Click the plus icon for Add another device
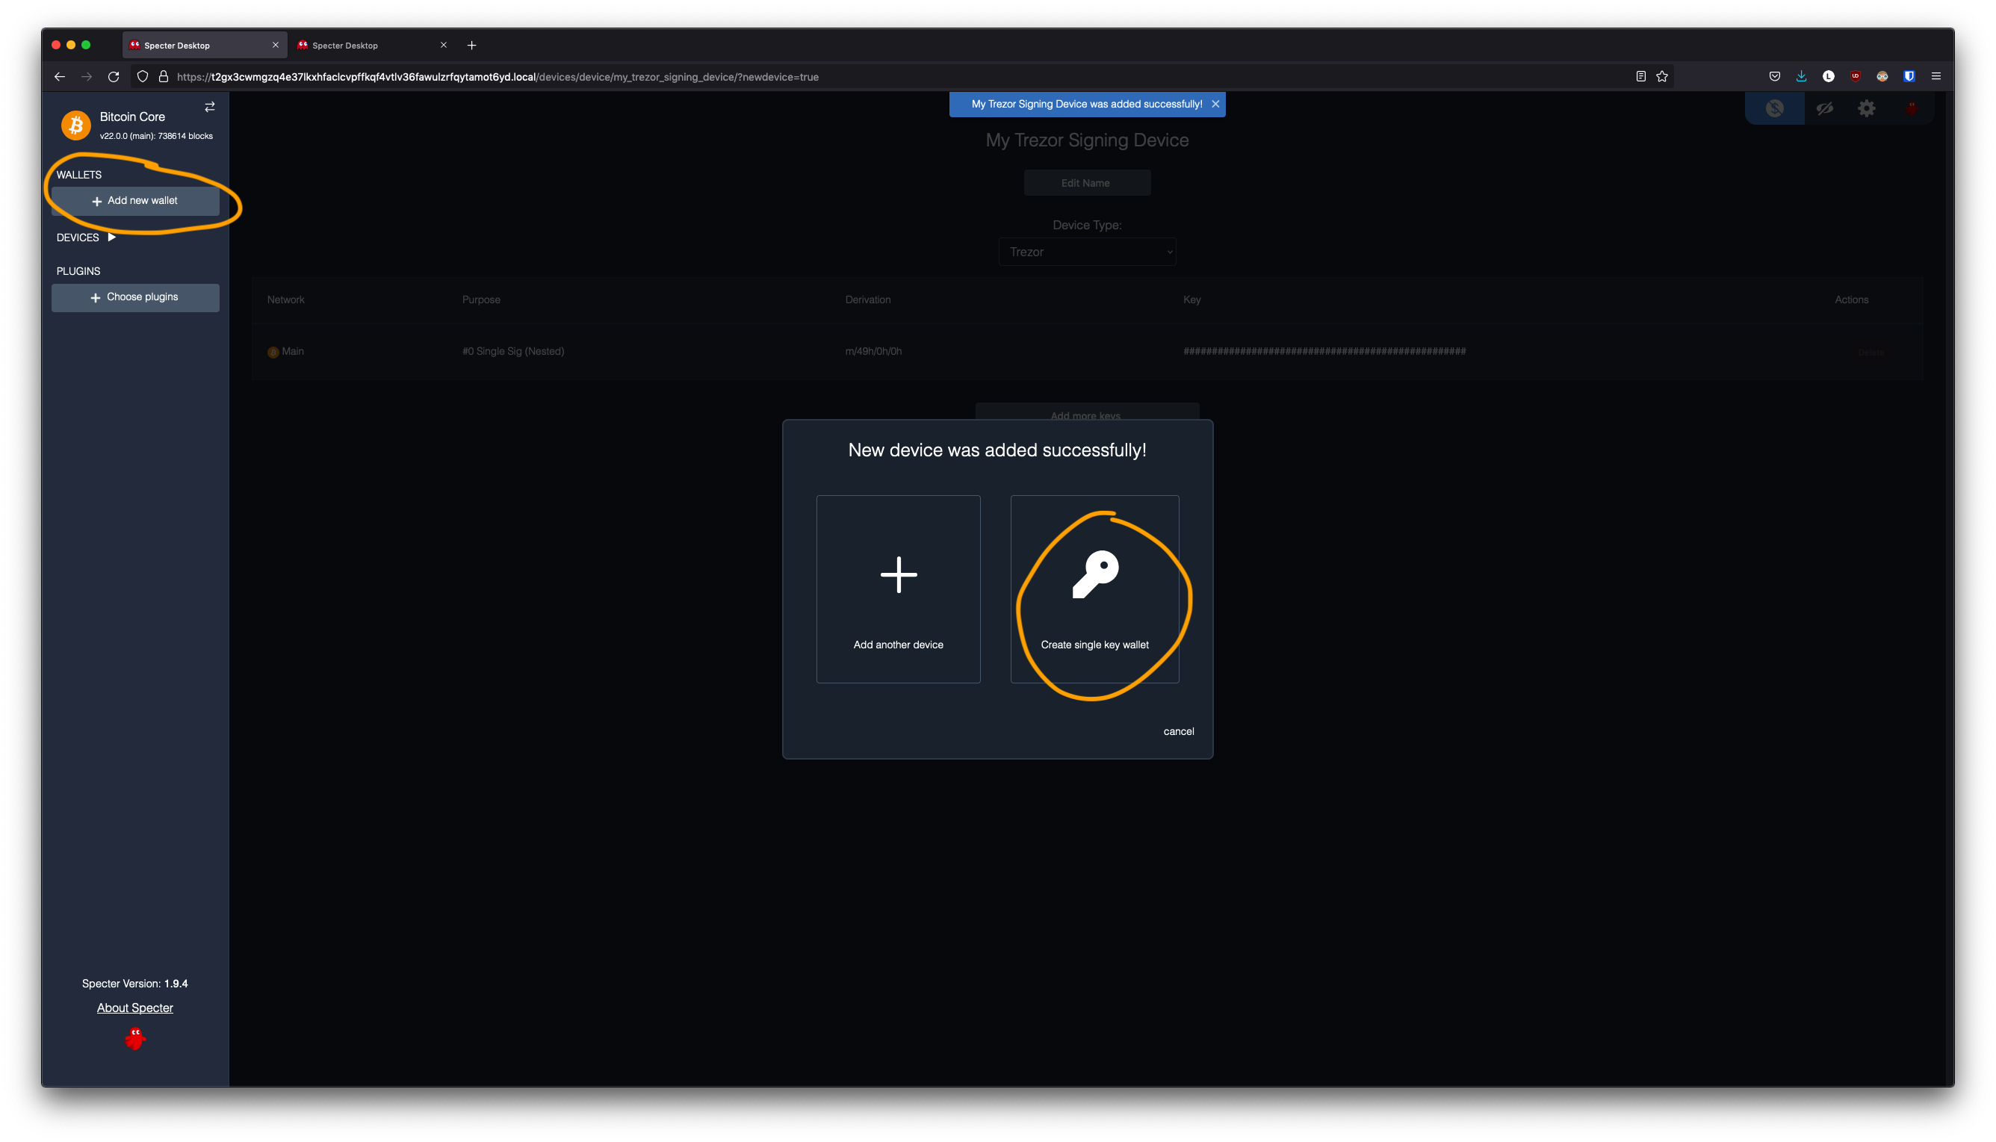Viewport: 1996px width, 1142px height. click(898, 575)
